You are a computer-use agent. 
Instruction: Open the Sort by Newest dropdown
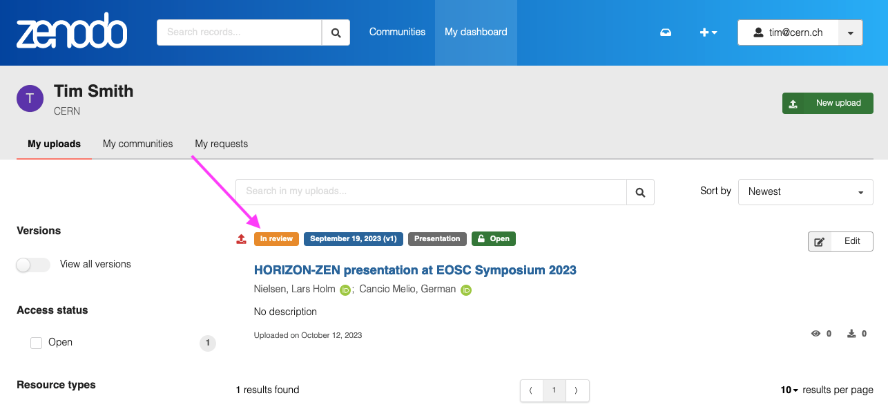point(805,192)
